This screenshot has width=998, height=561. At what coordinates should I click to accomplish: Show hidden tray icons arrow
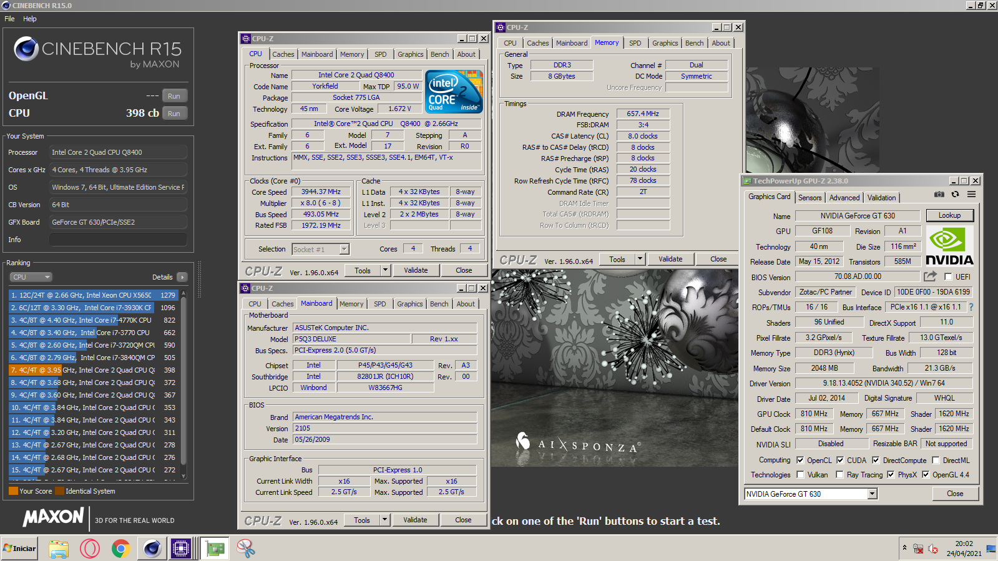(904, 548)
